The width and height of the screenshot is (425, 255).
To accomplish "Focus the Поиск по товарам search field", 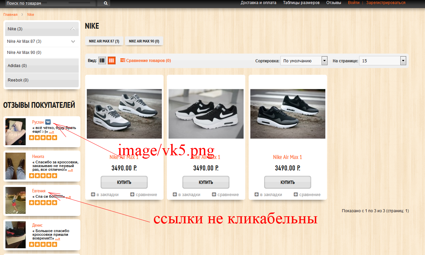I will point(51,3).
